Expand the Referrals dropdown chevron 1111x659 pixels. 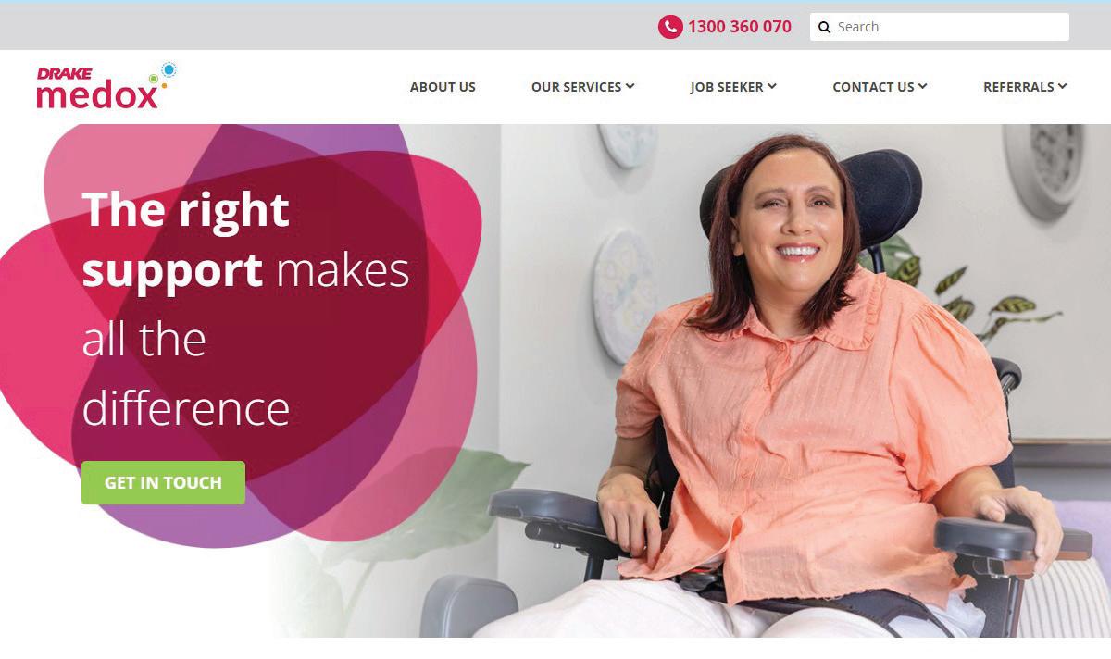click(1063, 86)
